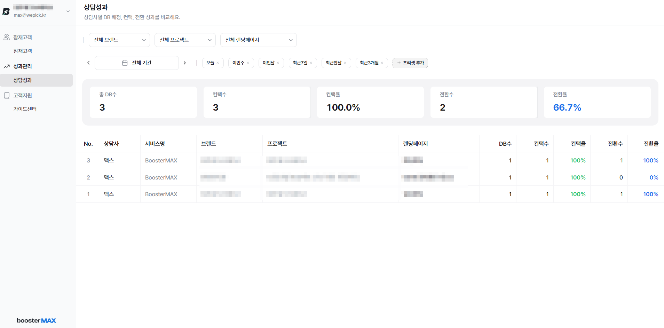The height and width of the screenshot is (328, 664).
Task: Remove the 최근3개월 preset with its x
Action: coord(382,63)
